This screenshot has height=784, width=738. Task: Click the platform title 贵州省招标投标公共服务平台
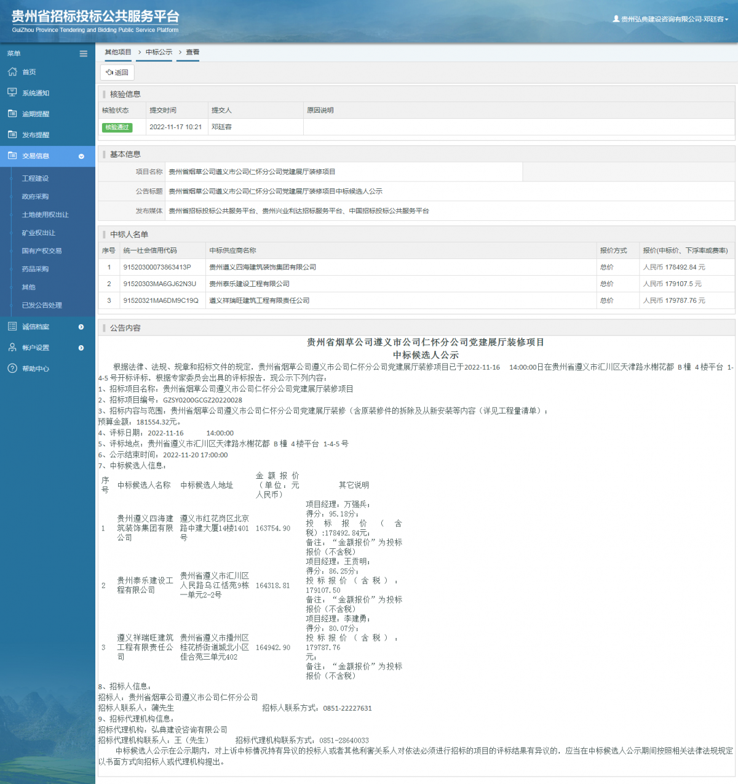click(95, 17)
